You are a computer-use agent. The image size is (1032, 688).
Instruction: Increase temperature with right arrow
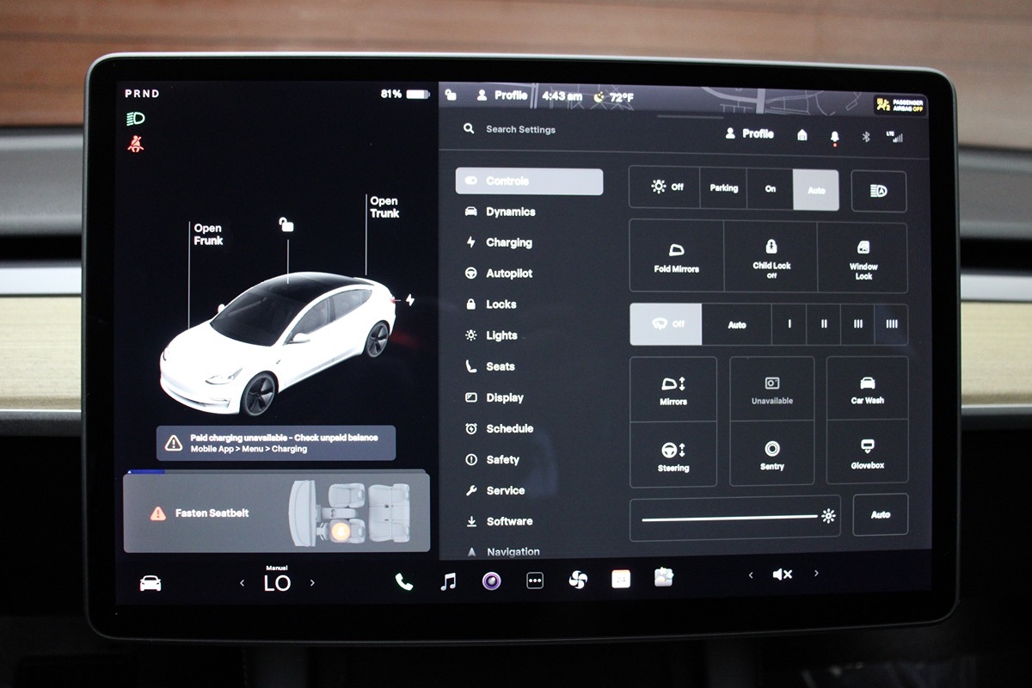(x=312, y=583)
